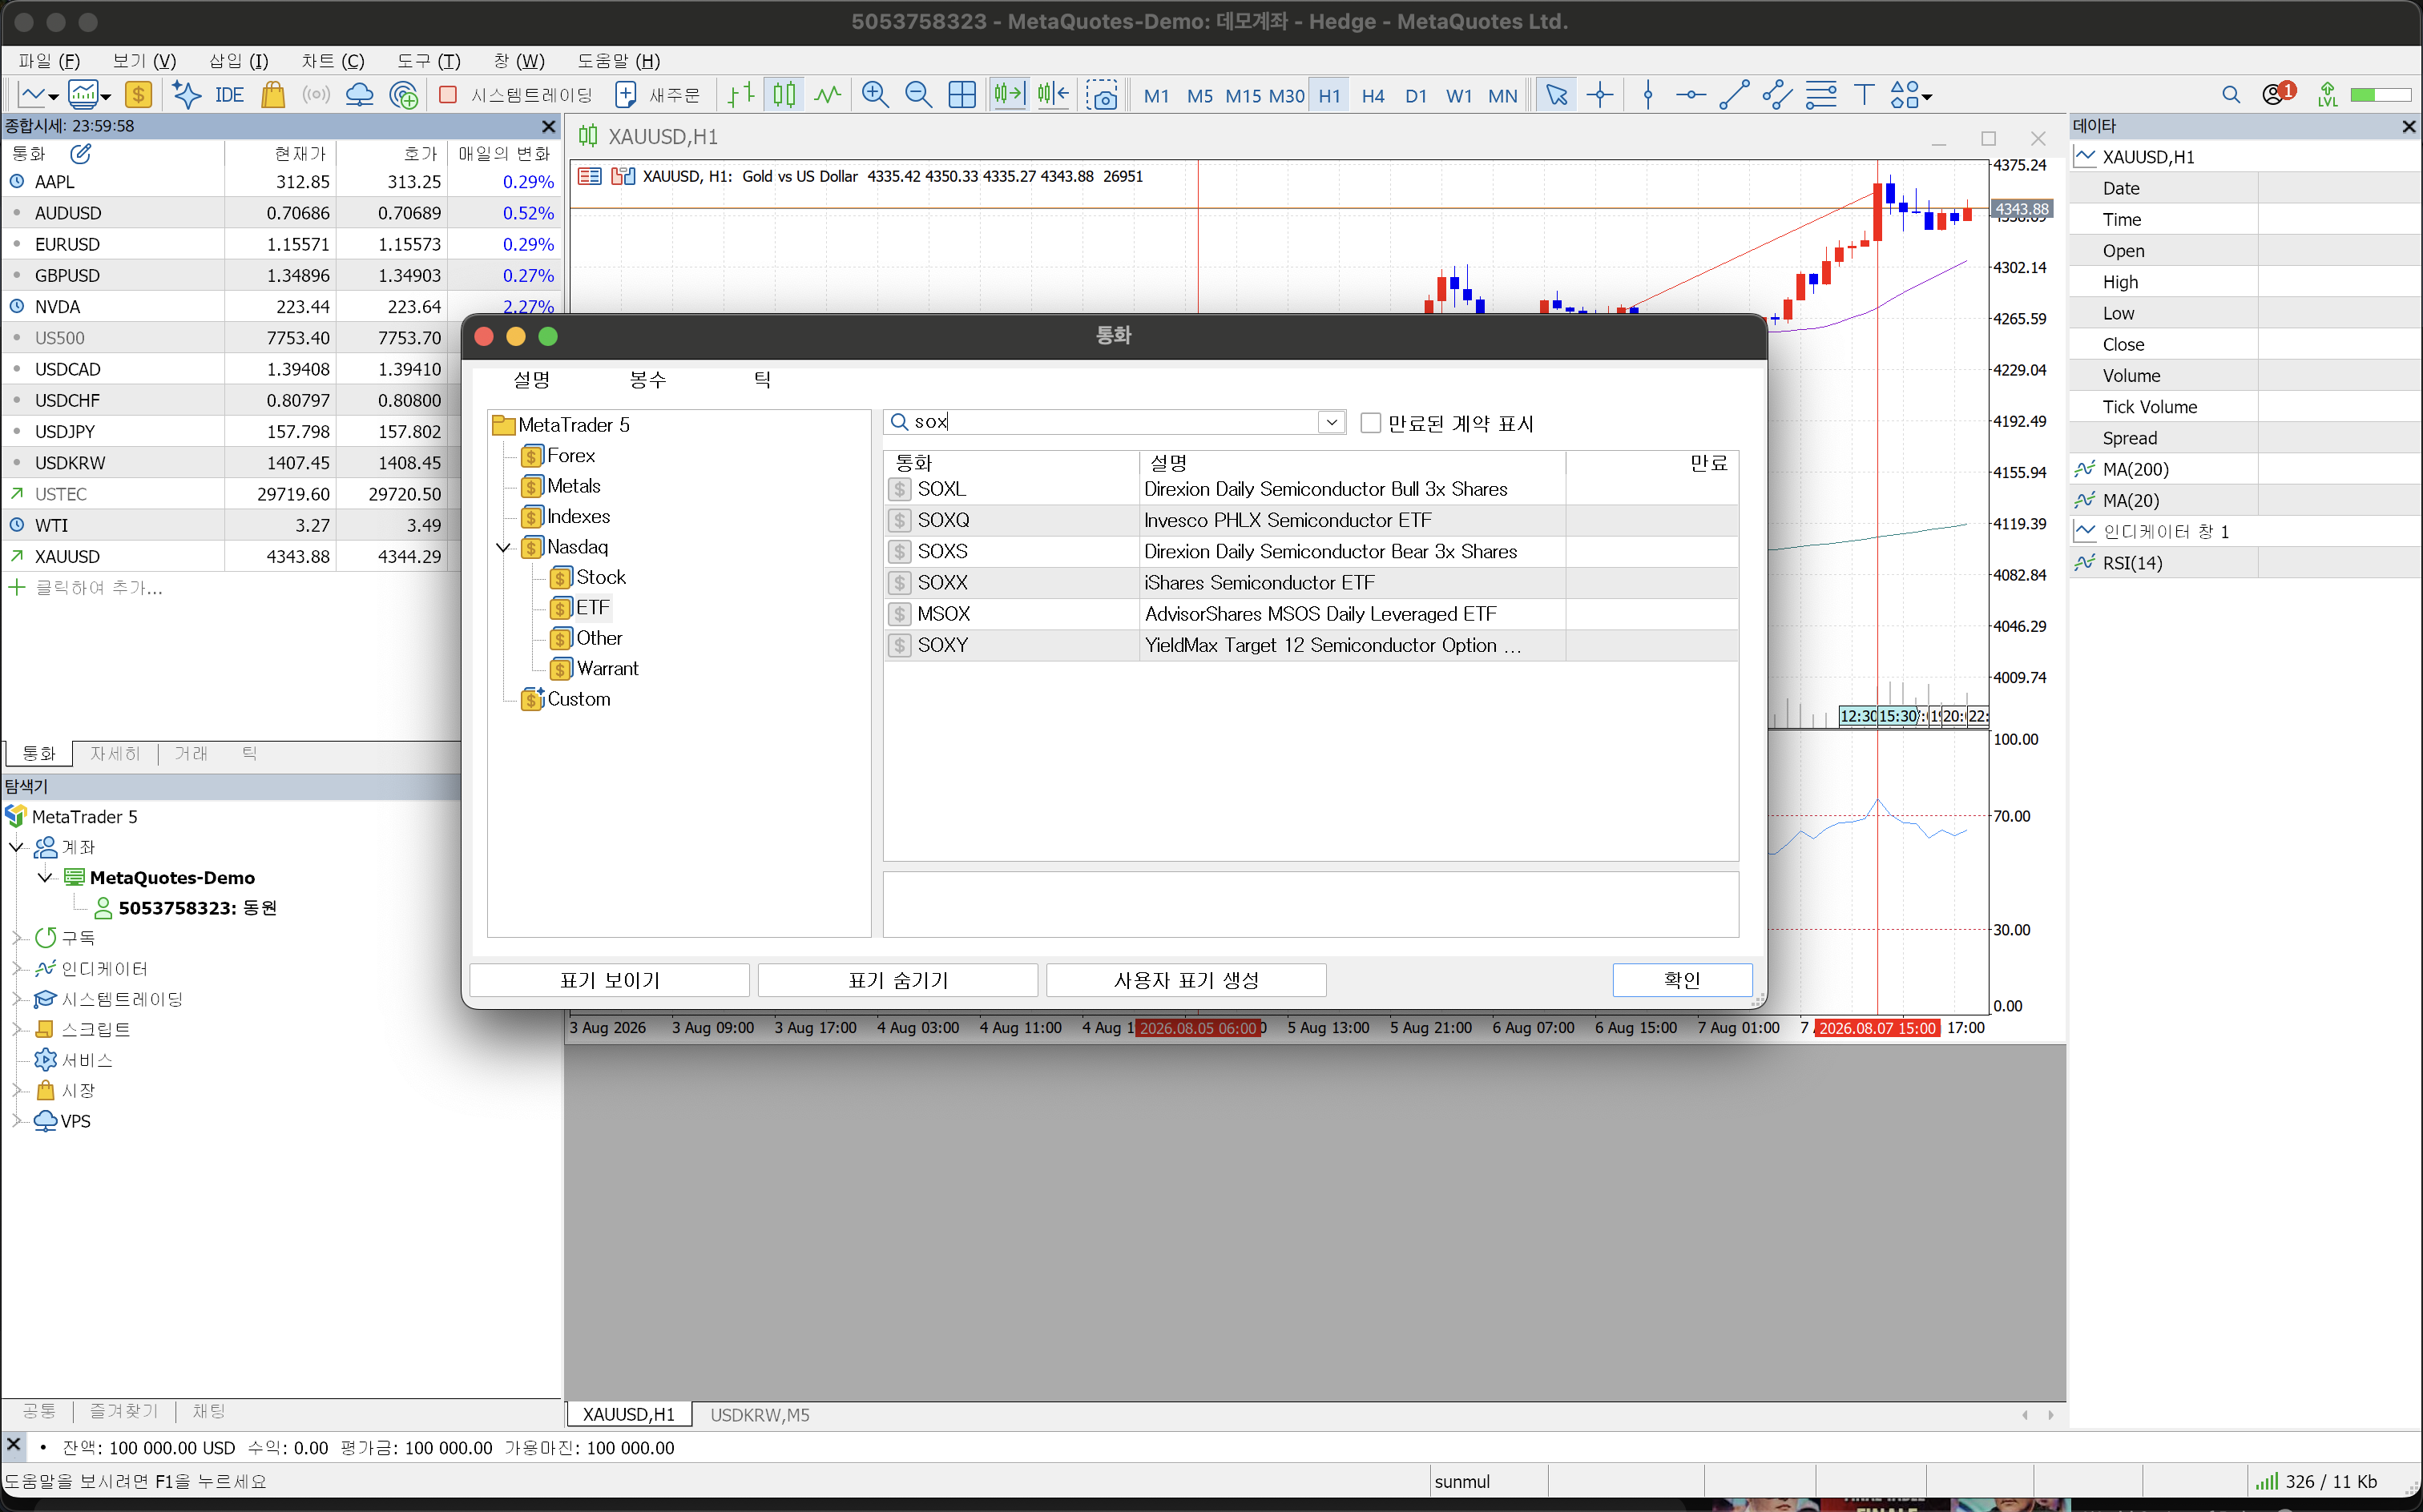Select the SOXX iShares Semiconductor ETF row
The image size is (2423, 1512).
pos(1311,583)
